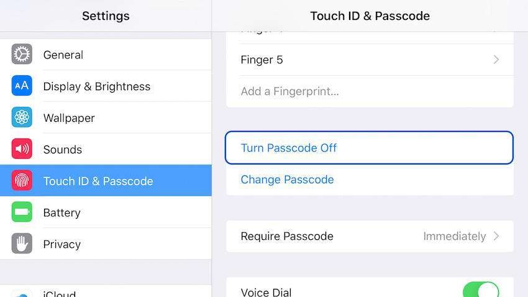Toggle the Voice Dial switch
Screen dimensions: 528x297
pos(480,291)
